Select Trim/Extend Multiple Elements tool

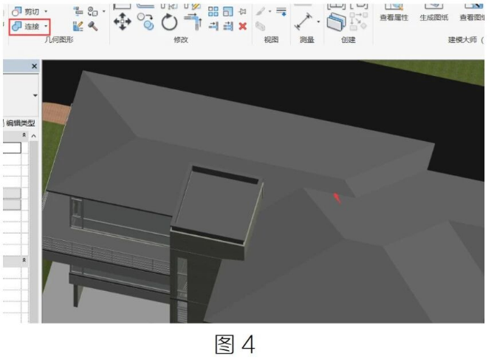(228, 26)
